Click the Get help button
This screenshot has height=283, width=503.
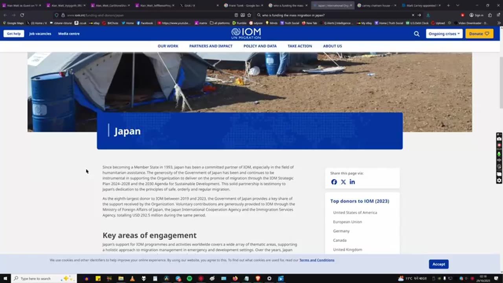14,34
